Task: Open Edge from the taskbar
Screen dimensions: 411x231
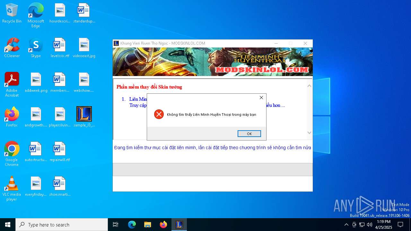Action: (132, 225)
